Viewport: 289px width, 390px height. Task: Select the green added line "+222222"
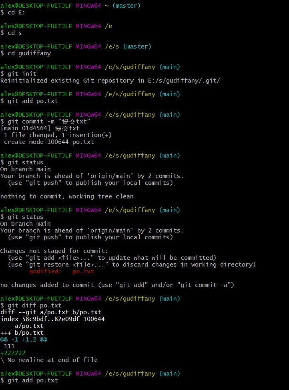pyautogui.click(x=13, y=353)
